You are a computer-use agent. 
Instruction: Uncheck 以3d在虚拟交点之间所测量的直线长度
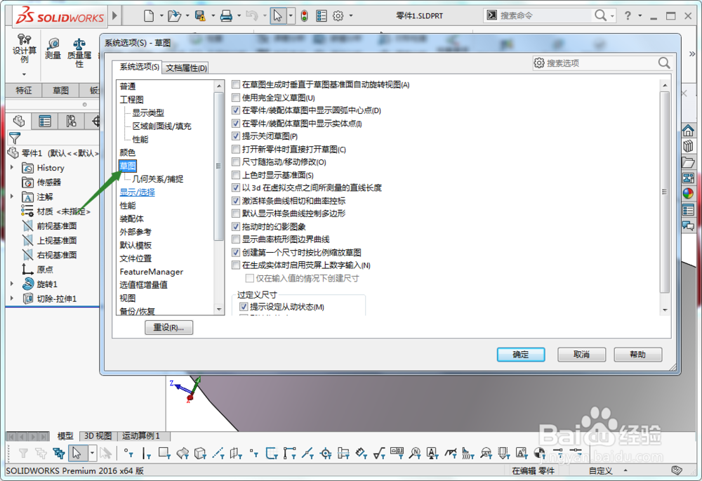(236, 187)
